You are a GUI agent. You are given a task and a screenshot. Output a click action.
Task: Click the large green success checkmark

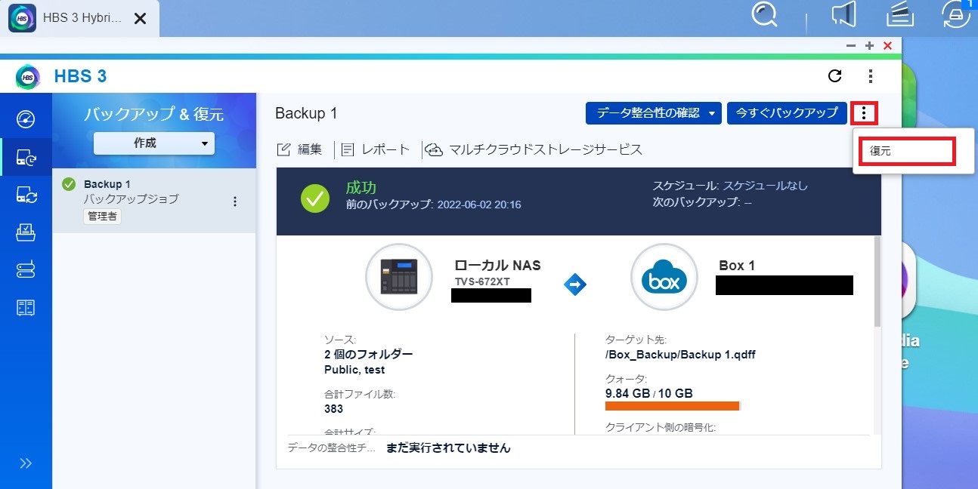pyautogui.click(x=315, y=198)
